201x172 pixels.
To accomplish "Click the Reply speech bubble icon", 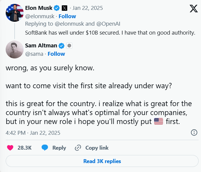I will pyautogui.click(x=45, y=148).
